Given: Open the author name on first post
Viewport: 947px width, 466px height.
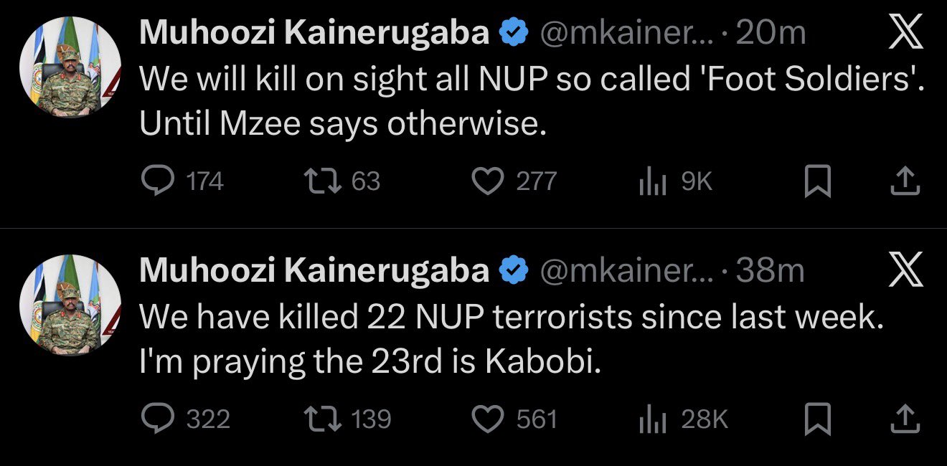Looking at the screenshot, I should [314, 33].
